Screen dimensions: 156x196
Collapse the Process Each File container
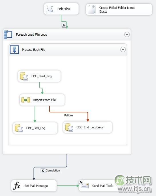coord(123,50)
